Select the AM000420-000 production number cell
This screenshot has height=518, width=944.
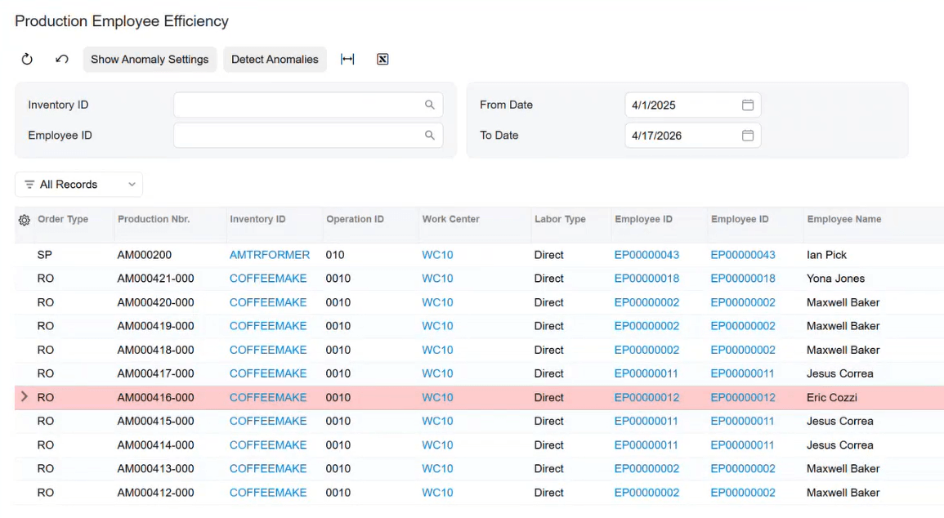tap(156, 302)
